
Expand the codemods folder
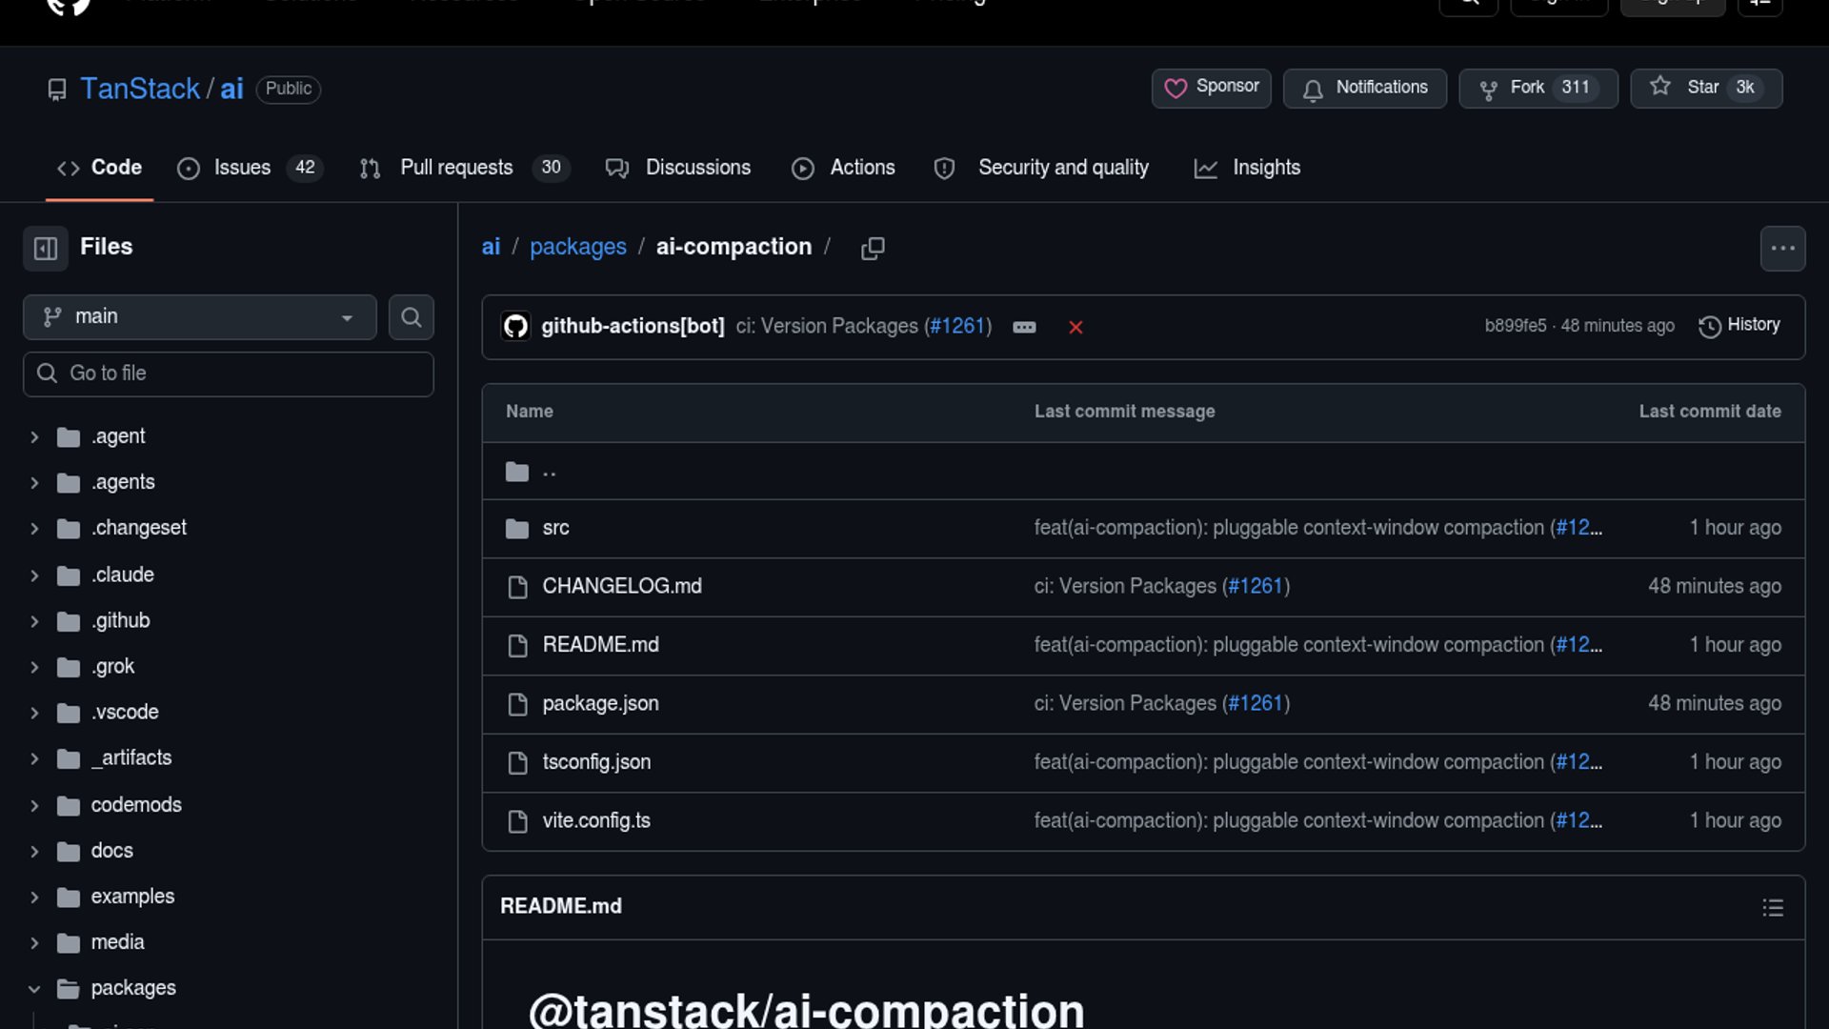(x=34, y=806)
